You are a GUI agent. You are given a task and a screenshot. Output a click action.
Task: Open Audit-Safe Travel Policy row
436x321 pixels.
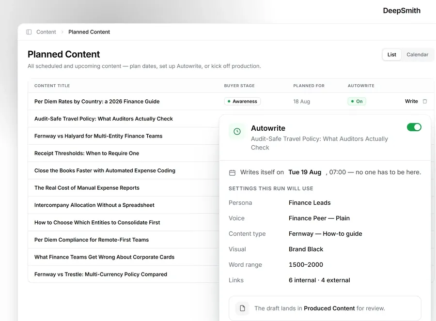pyautogui.click(x=104, y=119)
